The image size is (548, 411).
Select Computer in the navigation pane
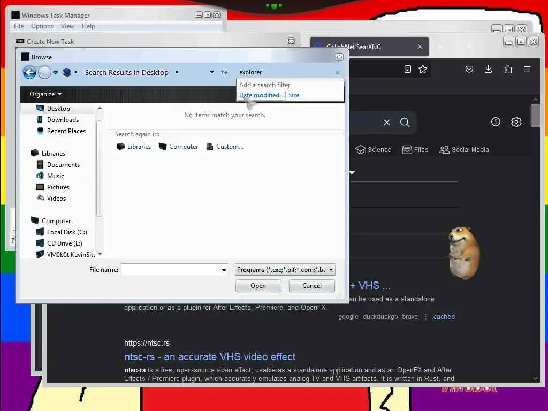(x=56, y=220)
